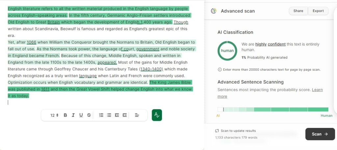Insert a numbered list
This screenshot has height=150, width=337.
click(x=101, y=115)
